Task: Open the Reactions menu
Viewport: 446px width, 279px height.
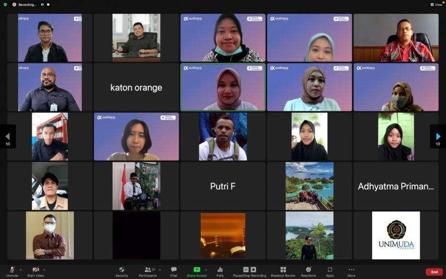Action: (308, 271)
